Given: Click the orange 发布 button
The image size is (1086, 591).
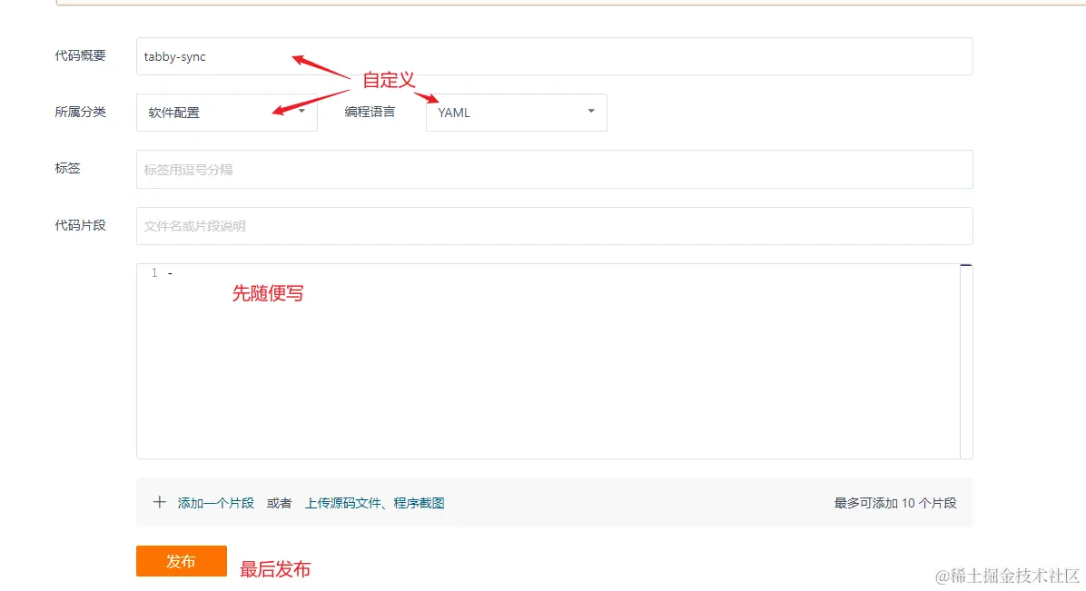Looking at the screenshot, I should (182, 560).
